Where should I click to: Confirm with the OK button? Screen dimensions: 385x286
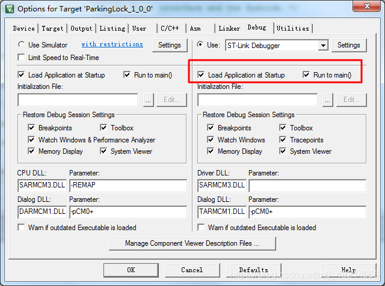point(131,270)
